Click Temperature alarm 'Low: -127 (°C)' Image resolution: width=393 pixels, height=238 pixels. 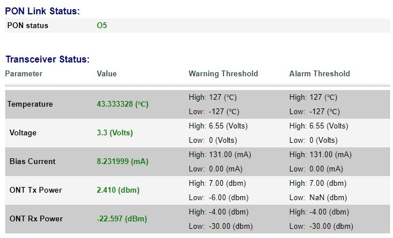[x=314, y=111]
